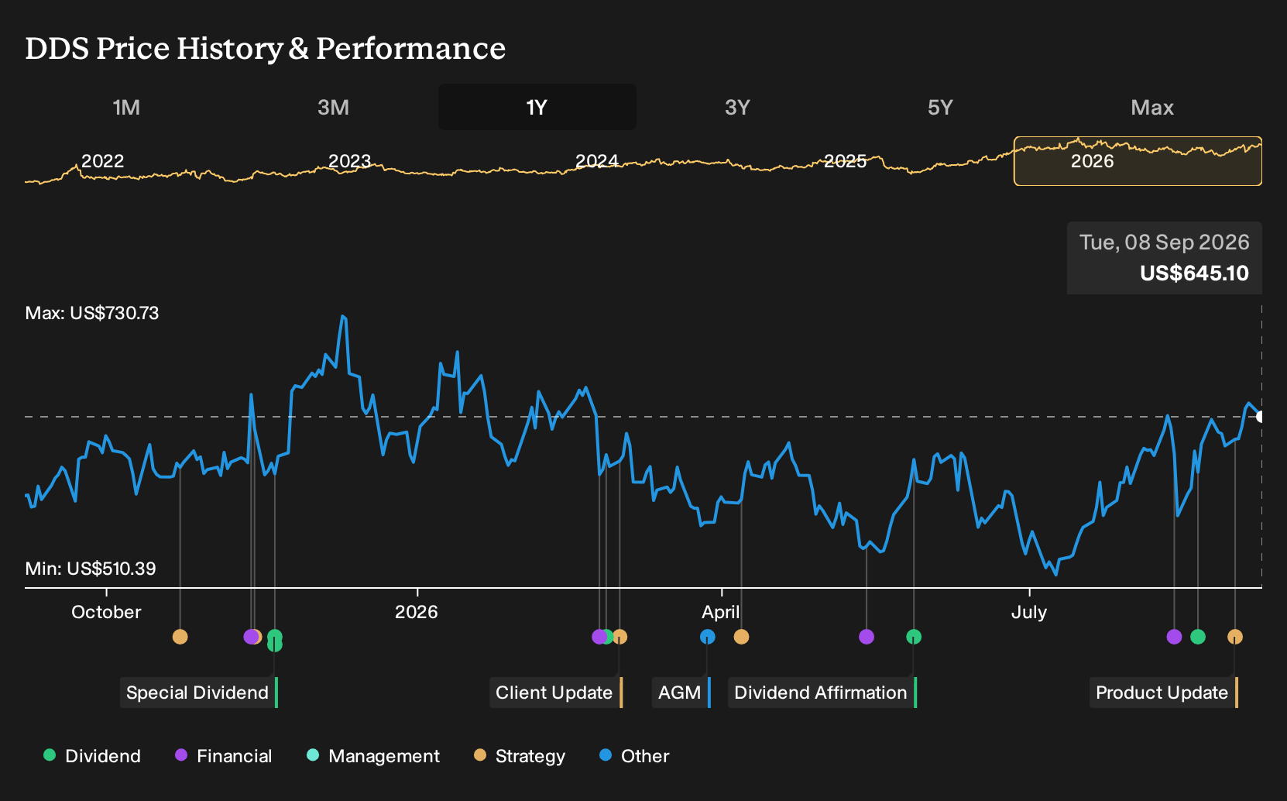Jump to 2023 on the overview chart
1287x801 pixels.
click(x=350, y=161)
